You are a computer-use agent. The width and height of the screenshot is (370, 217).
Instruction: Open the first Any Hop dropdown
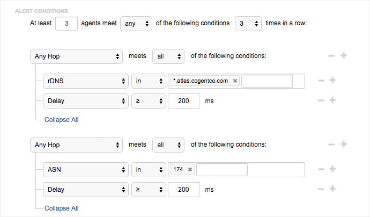click(77, 56)
